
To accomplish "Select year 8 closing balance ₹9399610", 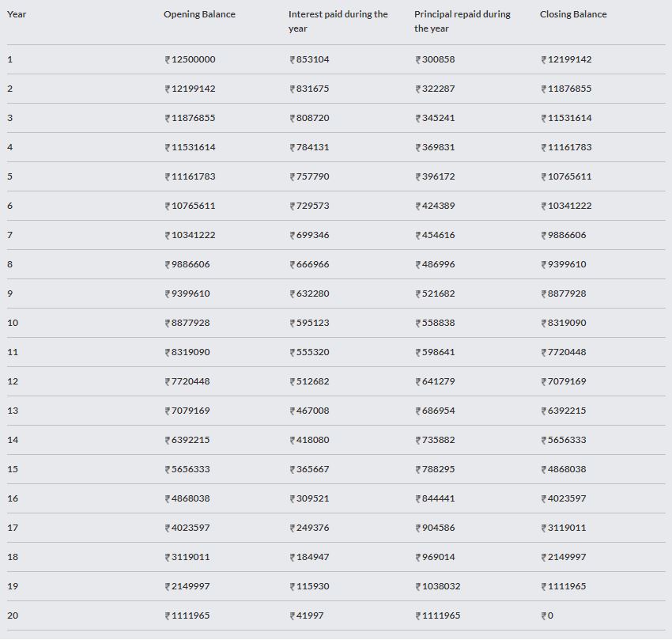I will tap(564, 264).
